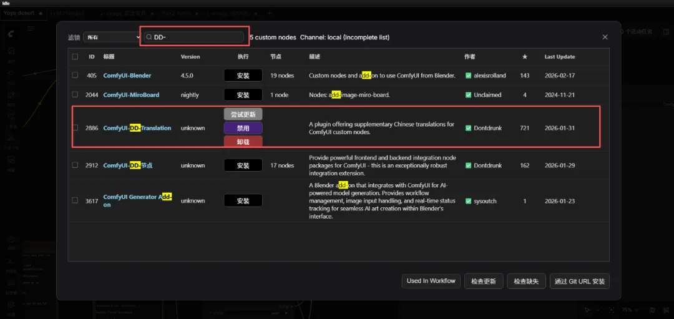Sort by the 作者 column header
Image resolution: width=674 pixels, height=319 pixels.
470,57
